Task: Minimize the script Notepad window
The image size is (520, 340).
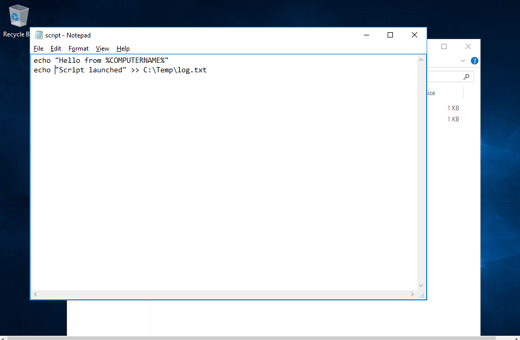Action: point(367,35)
